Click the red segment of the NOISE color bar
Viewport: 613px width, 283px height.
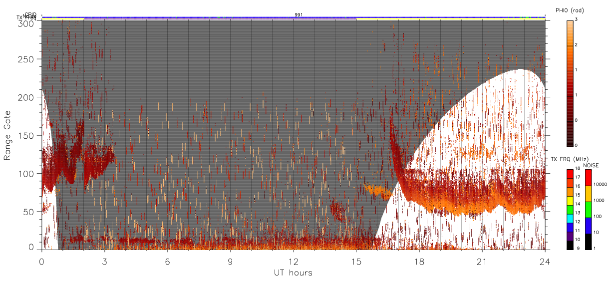click(x=588, y=178)
